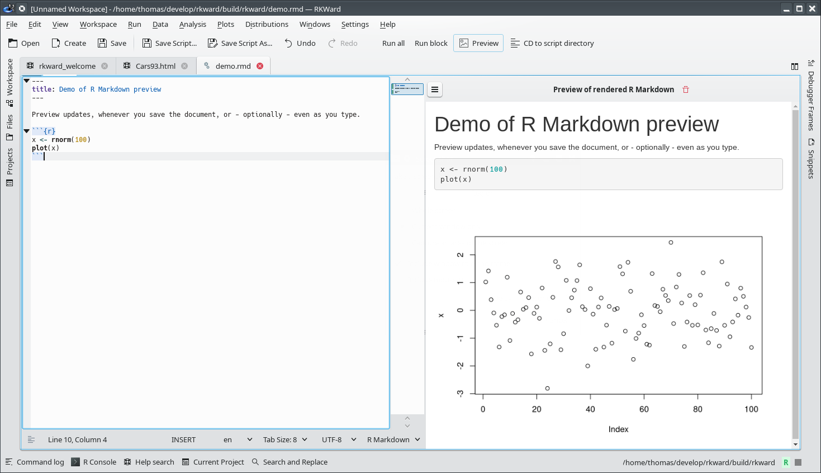Open the R Markdown syntax mode dropdown

(x=393, y=439)
